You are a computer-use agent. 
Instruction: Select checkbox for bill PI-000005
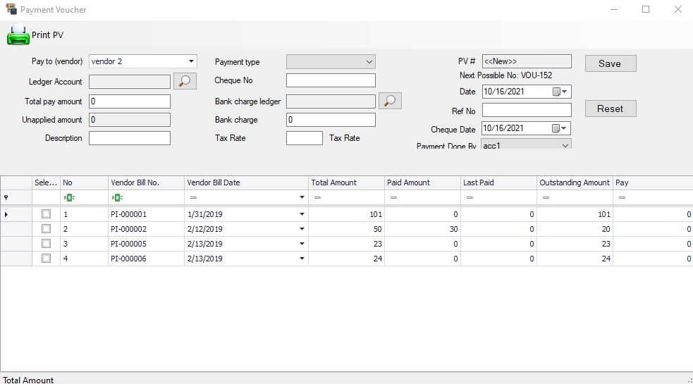point(46,244)
